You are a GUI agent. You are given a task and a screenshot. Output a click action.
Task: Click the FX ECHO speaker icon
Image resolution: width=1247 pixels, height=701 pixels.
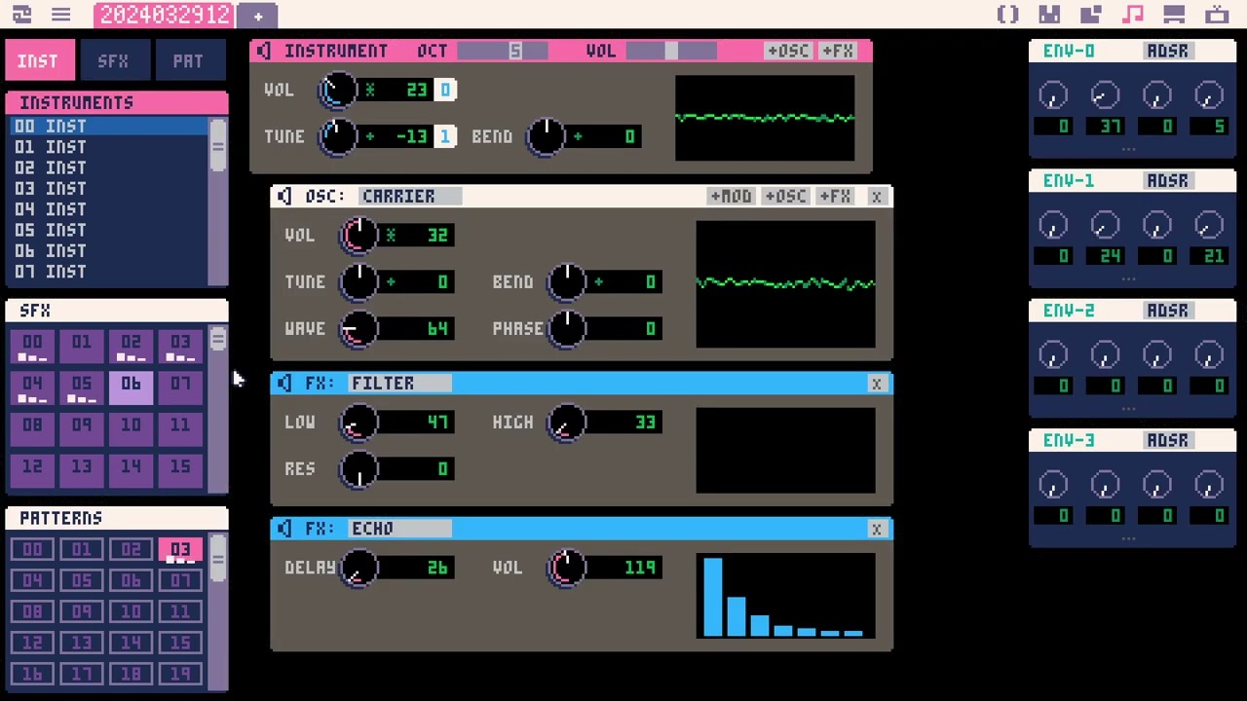(283, 528)
